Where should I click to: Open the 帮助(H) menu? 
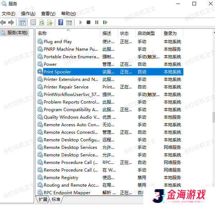coord(68,14)
